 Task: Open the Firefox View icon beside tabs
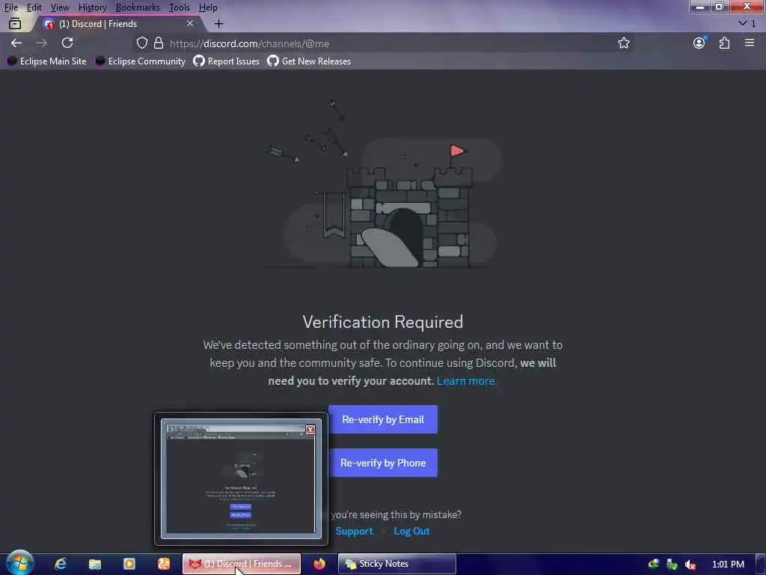click(15, 23)
